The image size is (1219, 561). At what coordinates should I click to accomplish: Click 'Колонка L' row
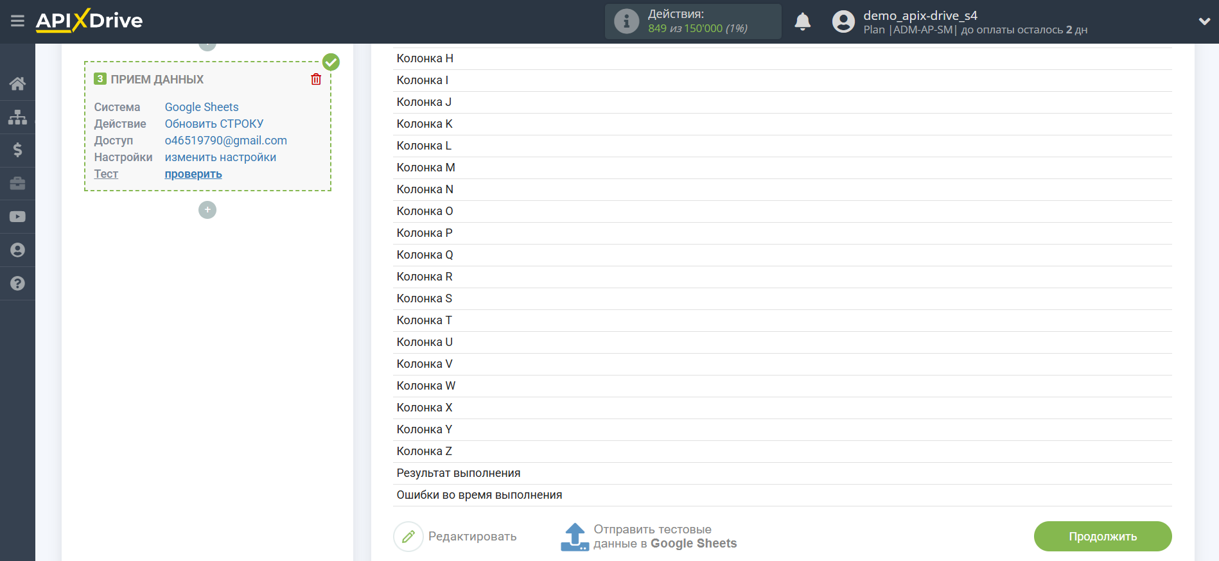click(782, 146)
